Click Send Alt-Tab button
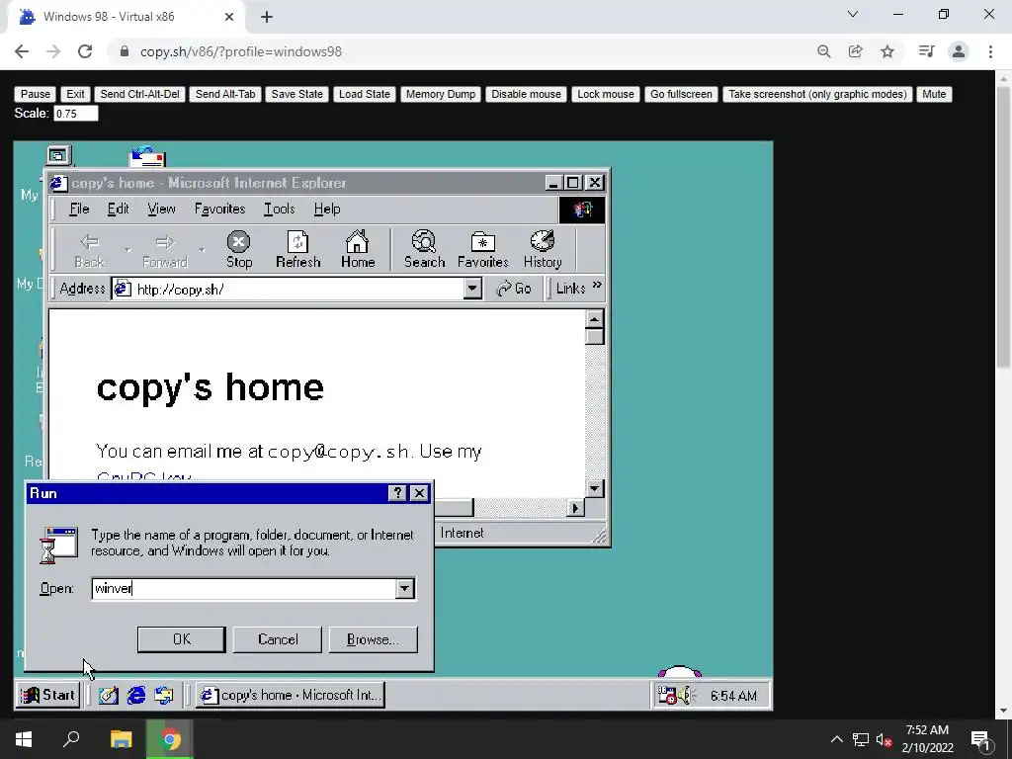Screen dimensions: 1012x759 [225, 94]
